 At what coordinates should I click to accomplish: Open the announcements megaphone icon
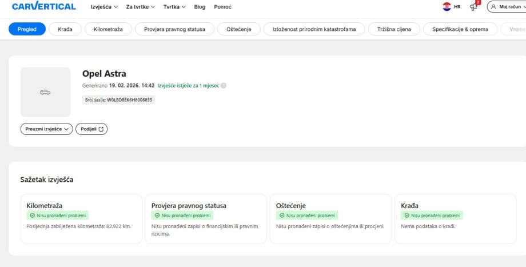[474, 6]
